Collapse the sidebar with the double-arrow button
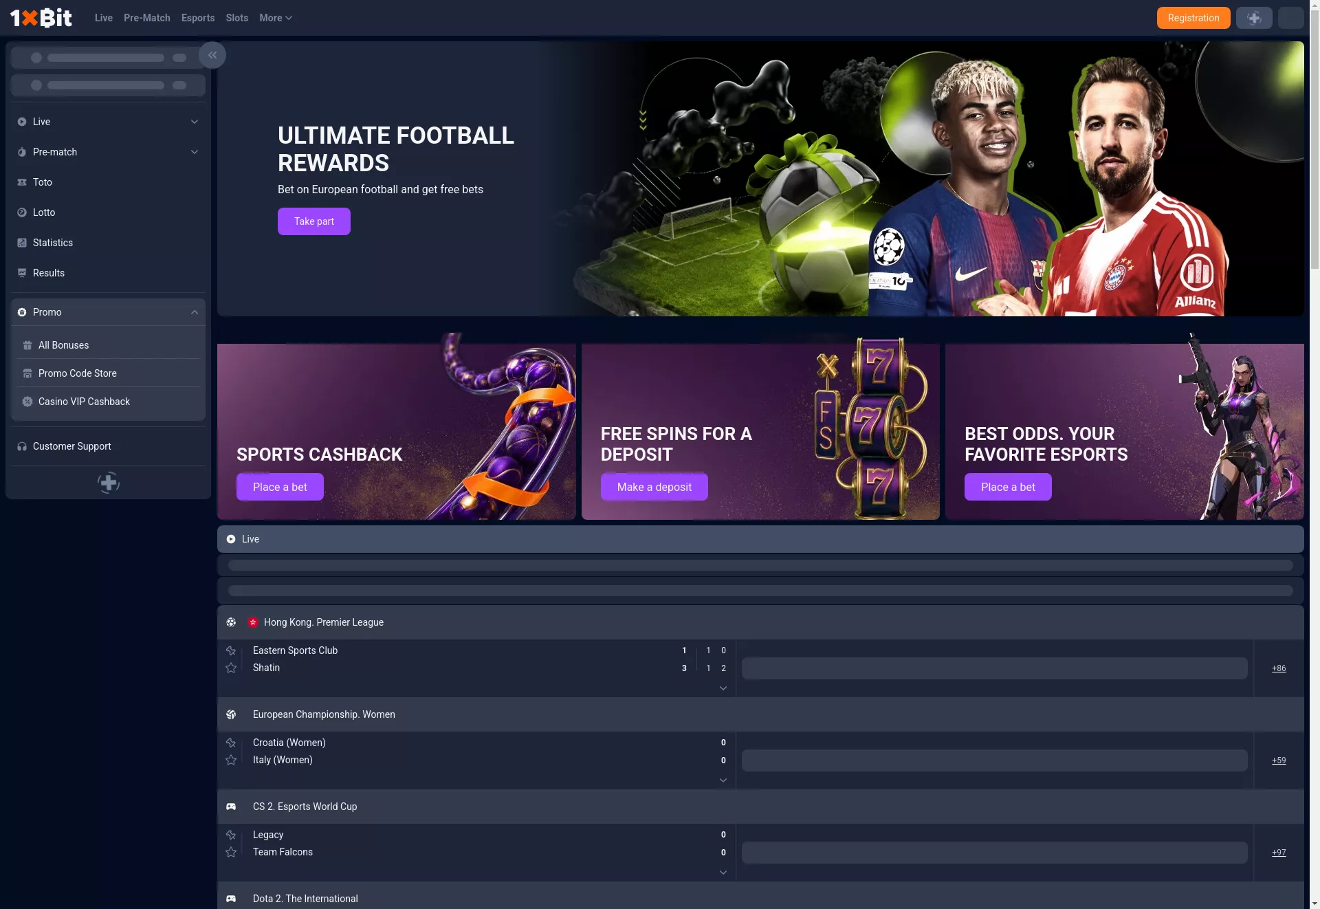Viewport: 1320px width, 909px height. tap(212, 55)
